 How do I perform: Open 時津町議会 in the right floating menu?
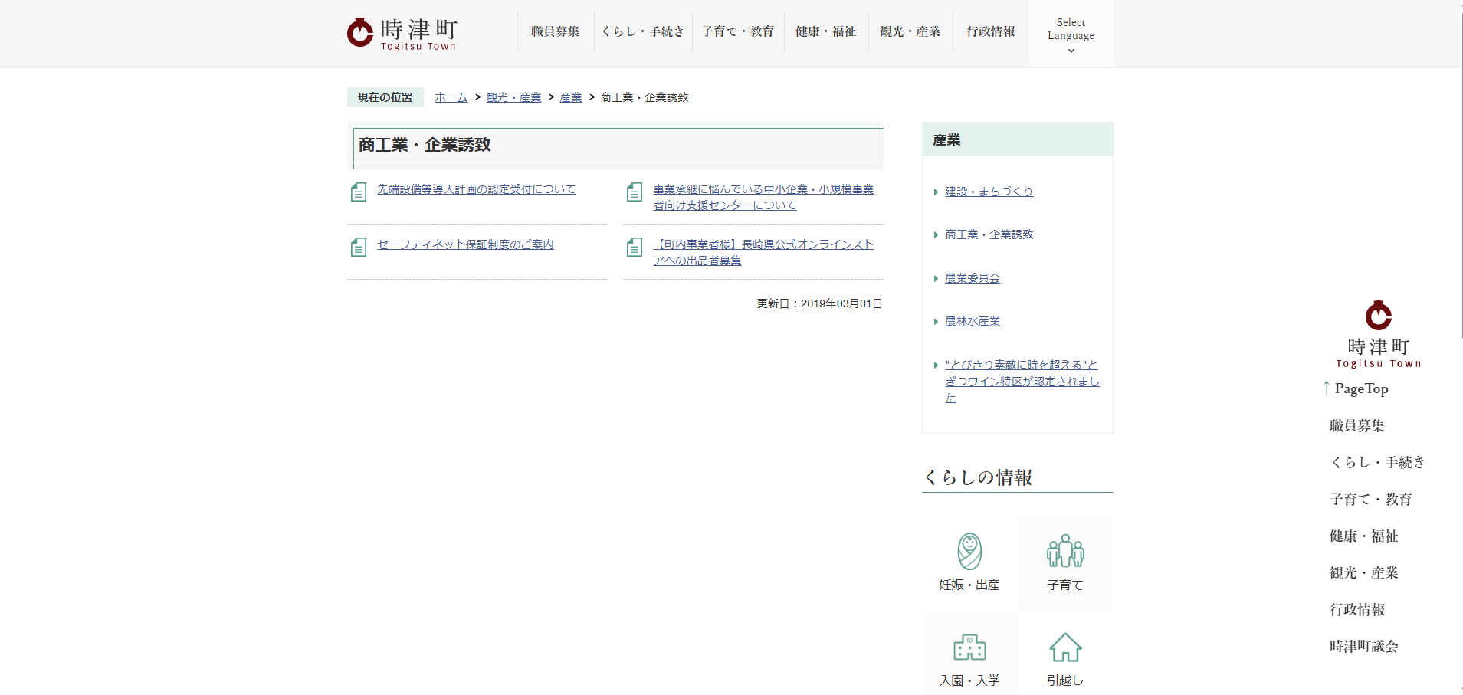pyautogui.click(x=1364, y=646)
